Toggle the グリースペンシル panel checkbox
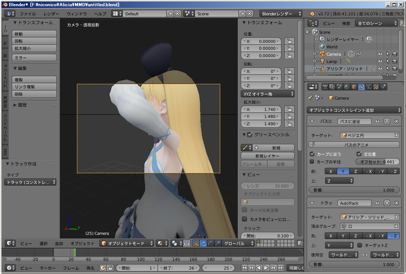This screenshot has width=406, height=274. pyautogui.click(x=250, y=134)
